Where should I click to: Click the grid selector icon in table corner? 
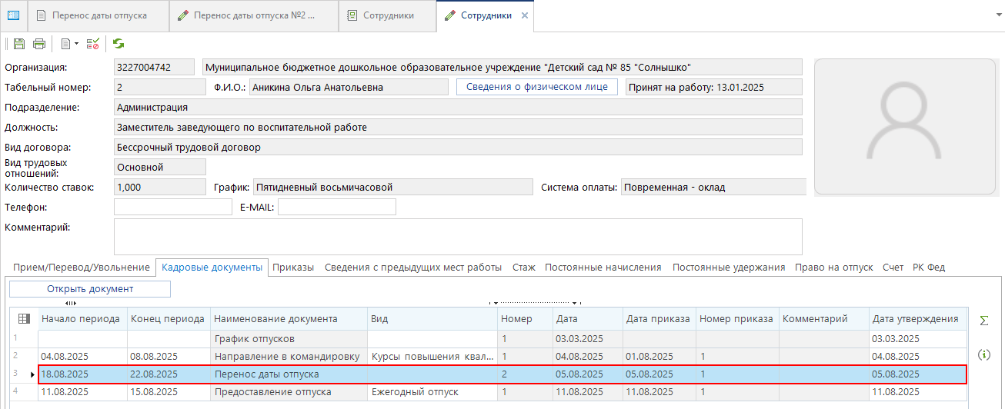click(x=23, y=319)
